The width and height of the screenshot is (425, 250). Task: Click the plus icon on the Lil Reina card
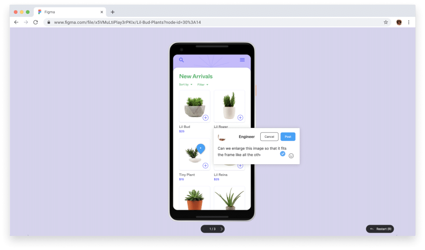point(241,165)
